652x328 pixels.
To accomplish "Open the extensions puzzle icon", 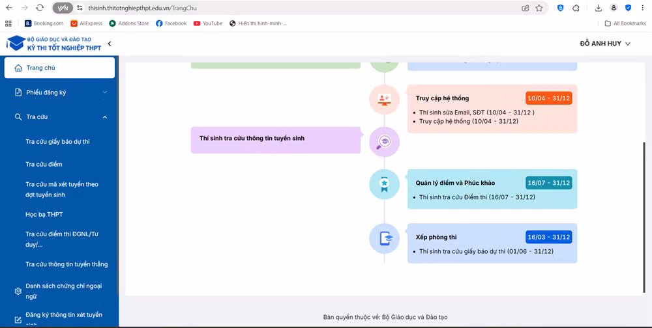I will [576, 8].
